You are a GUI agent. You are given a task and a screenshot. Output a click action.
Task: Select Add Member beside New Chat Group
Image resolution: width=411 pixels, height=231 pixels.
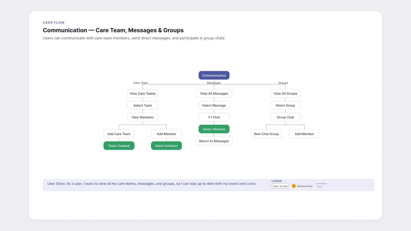(x=305, y=134)
